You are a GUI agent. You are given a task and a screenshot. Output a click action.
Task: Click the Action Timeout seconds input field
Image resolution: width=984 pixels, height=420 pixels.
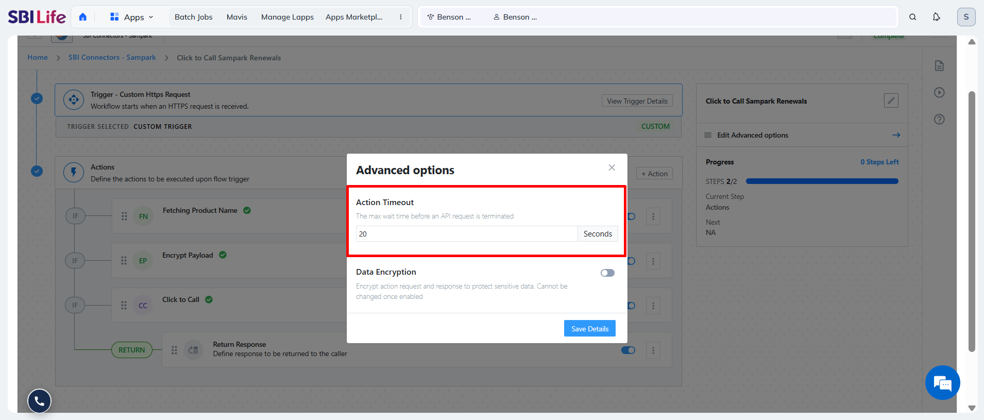tap(466, 234)
